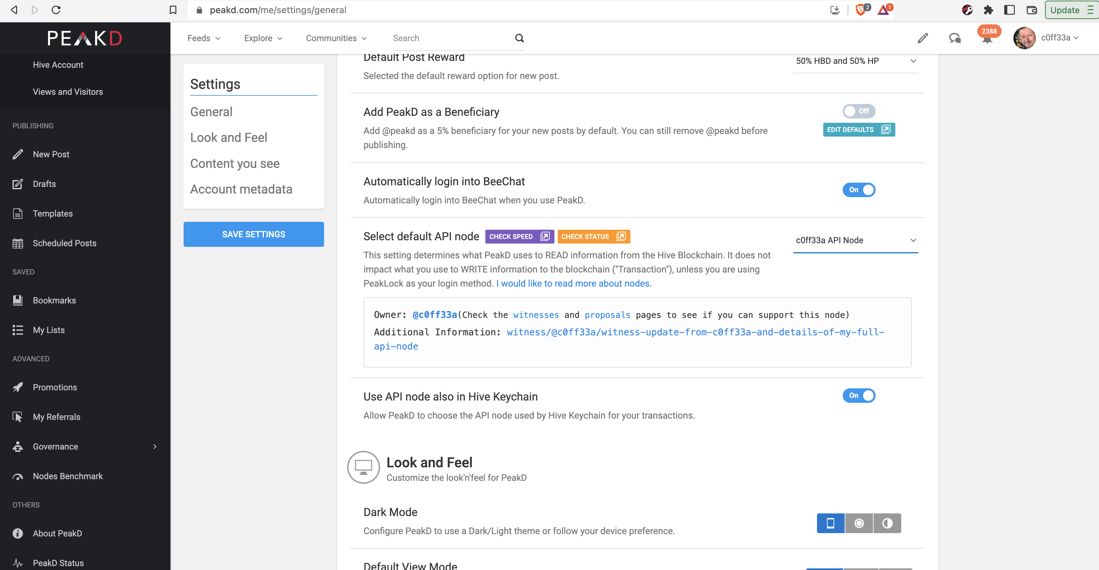Open the browser extensions puzzle icon
This screenshot has width=1099, height=570.
pyautogui.click(x=988, y=10)
